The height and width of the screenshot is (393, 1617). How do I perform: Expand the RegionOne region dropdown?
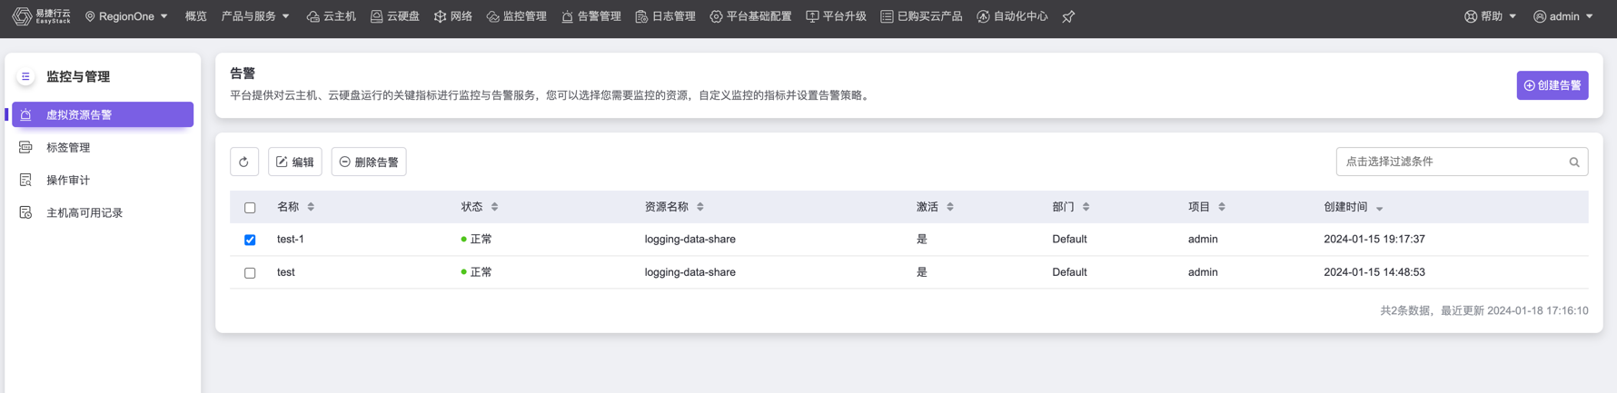[126, 16]
